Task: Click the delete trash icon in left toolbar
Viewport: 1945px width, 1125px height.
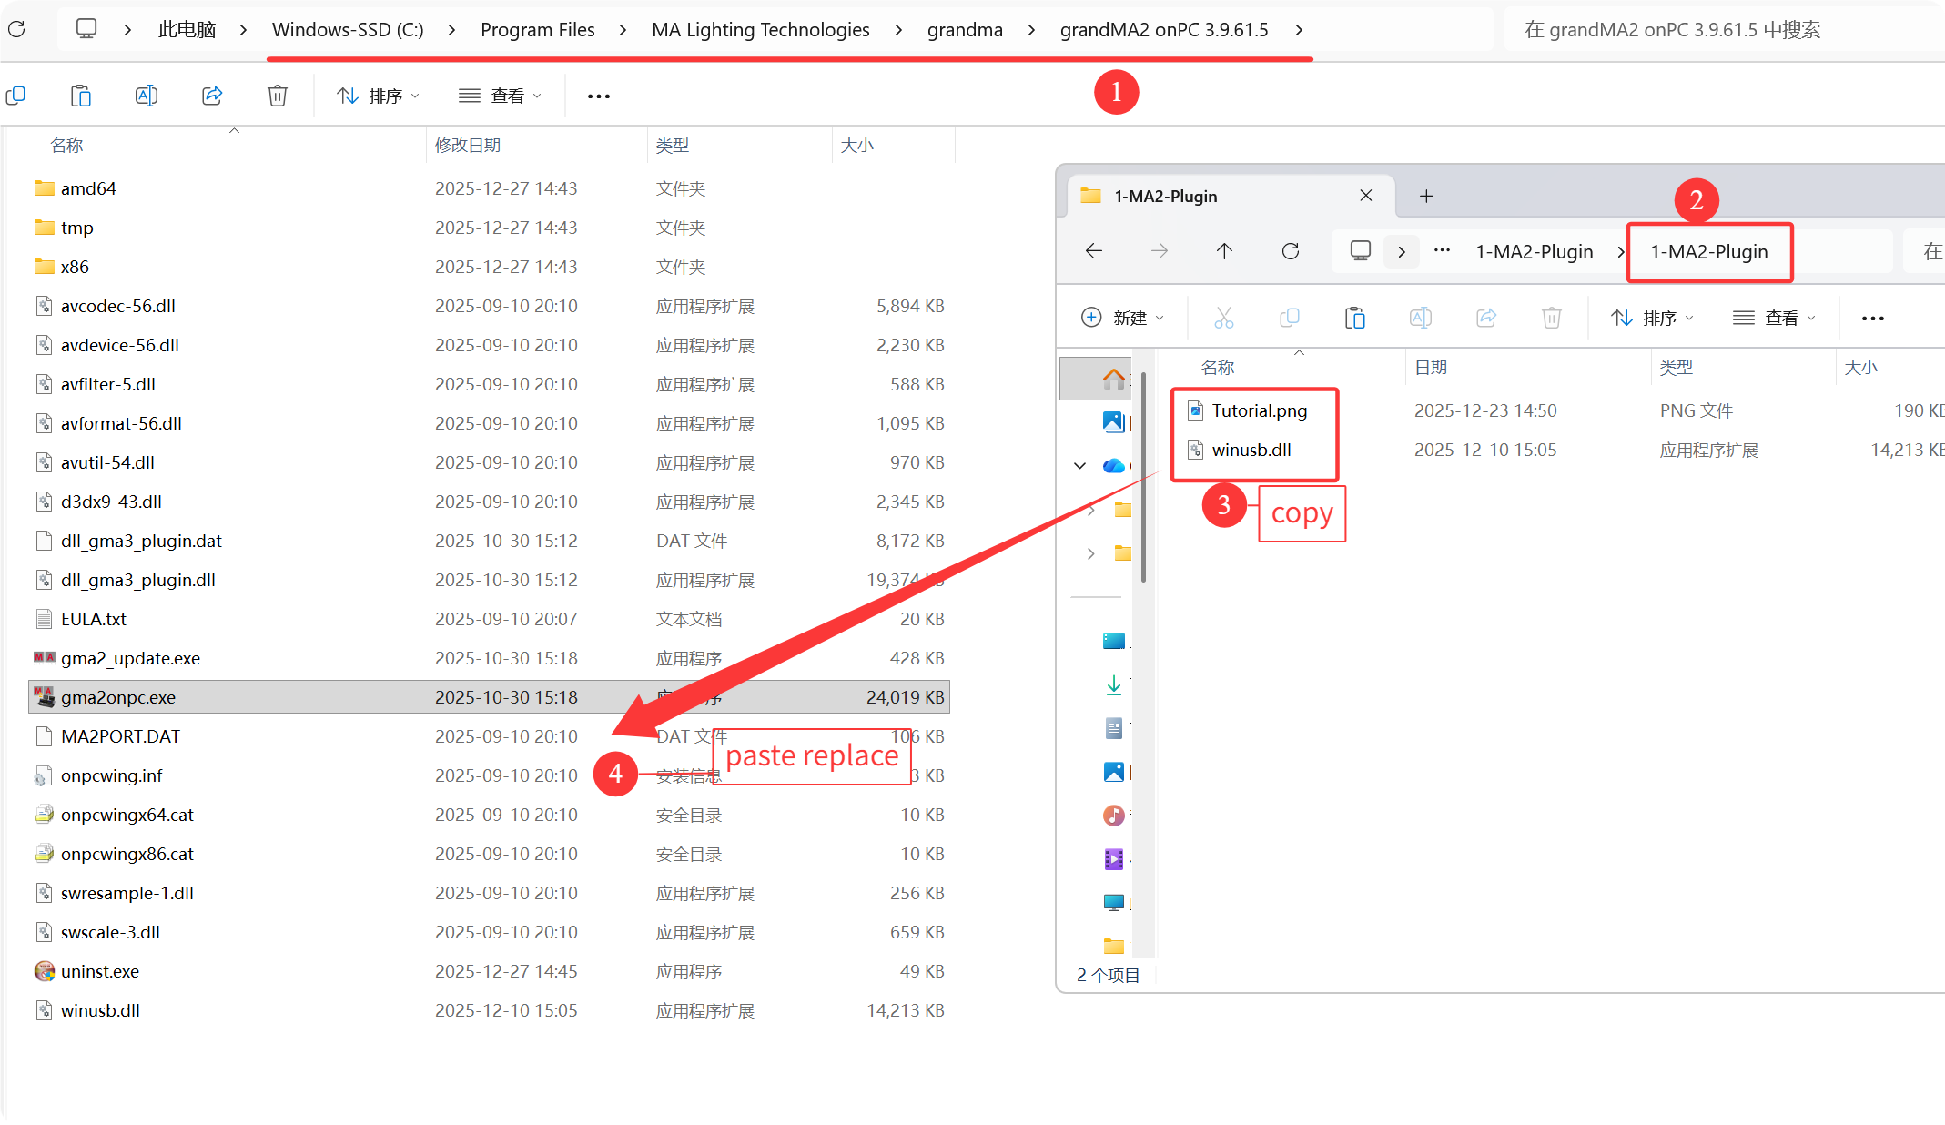Action: (278, 96)
